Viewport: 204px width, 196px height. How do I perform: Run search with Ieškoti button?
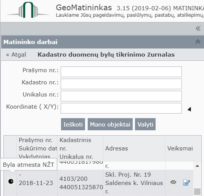click(x=73, y=124)
